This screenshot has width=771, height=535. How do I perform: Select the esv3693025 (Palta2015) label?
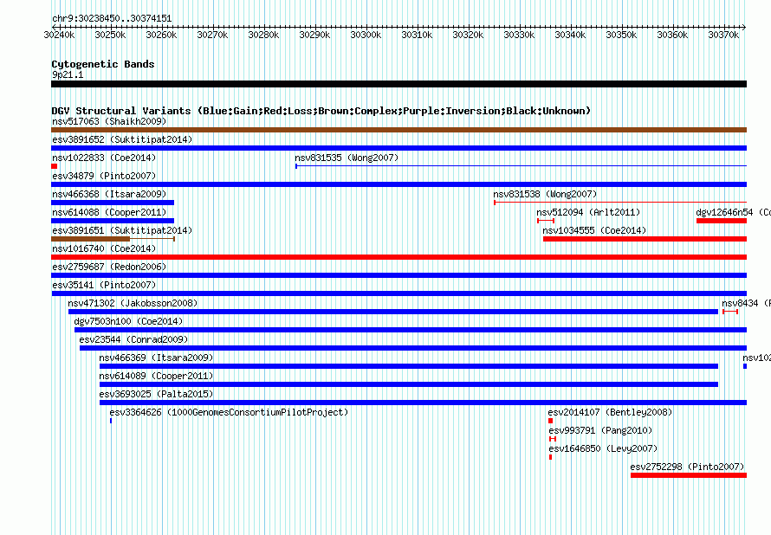pos(156,394)
